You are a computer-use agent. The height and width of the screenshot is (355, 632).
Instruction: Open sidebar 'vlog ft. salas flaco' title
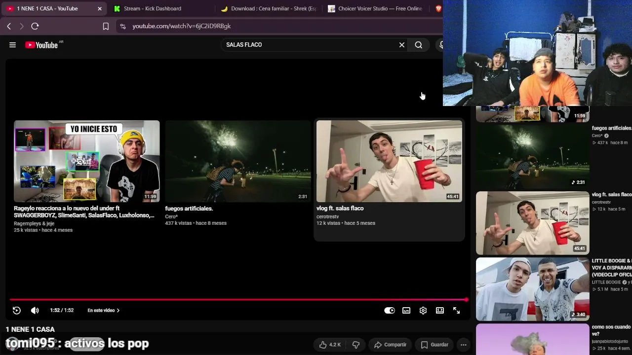(x=612, y=195)
